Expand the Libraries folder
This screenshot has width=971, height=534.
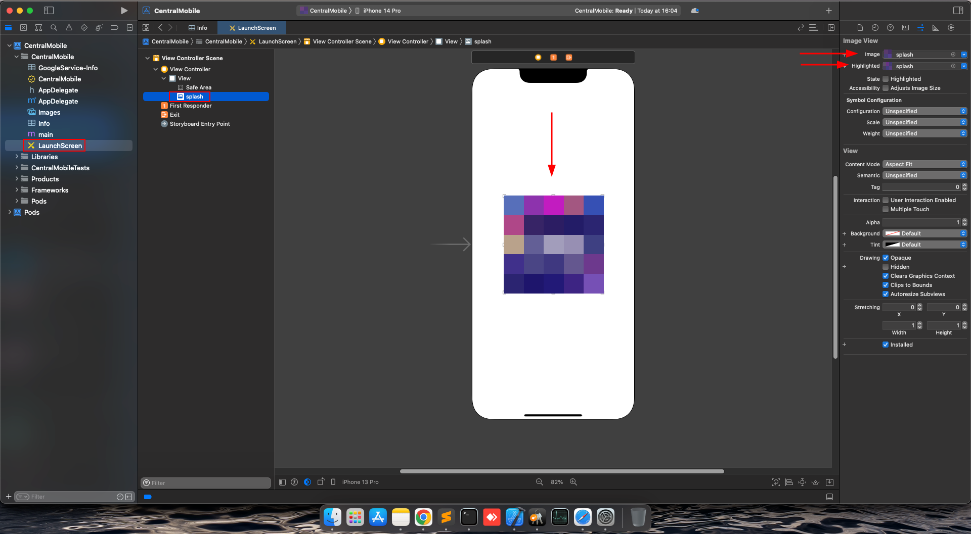pyautogui.click(x=17, y=157)
